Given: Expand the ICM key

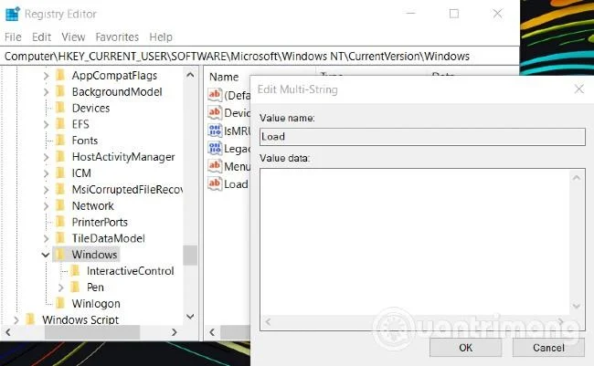Looking at the screenshot, I should 46,173.
